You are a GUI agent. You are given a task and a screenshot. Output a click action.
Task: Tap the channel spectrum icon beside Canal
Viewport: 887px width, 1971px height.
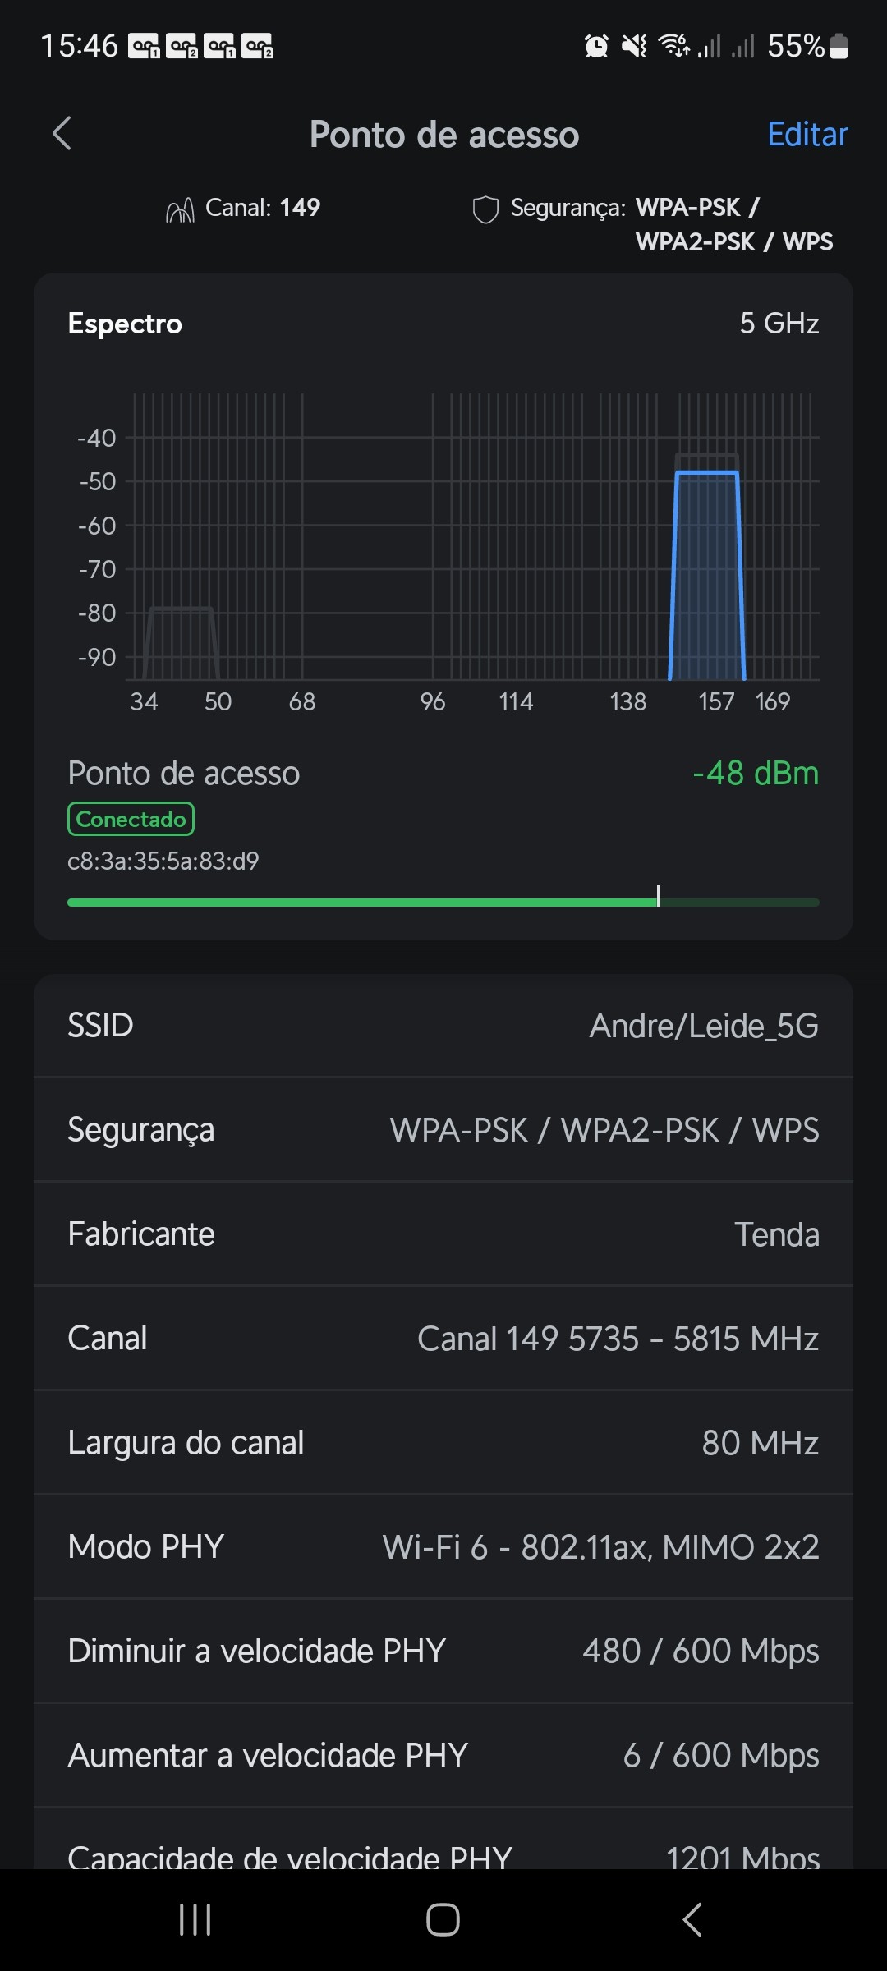180,210
